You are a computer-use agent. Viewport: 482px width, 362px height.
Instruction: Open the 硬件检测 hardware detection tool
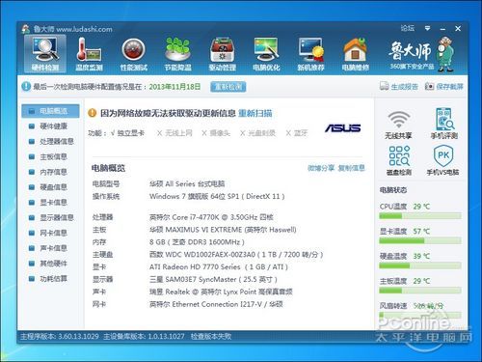[x=45, y=54]
